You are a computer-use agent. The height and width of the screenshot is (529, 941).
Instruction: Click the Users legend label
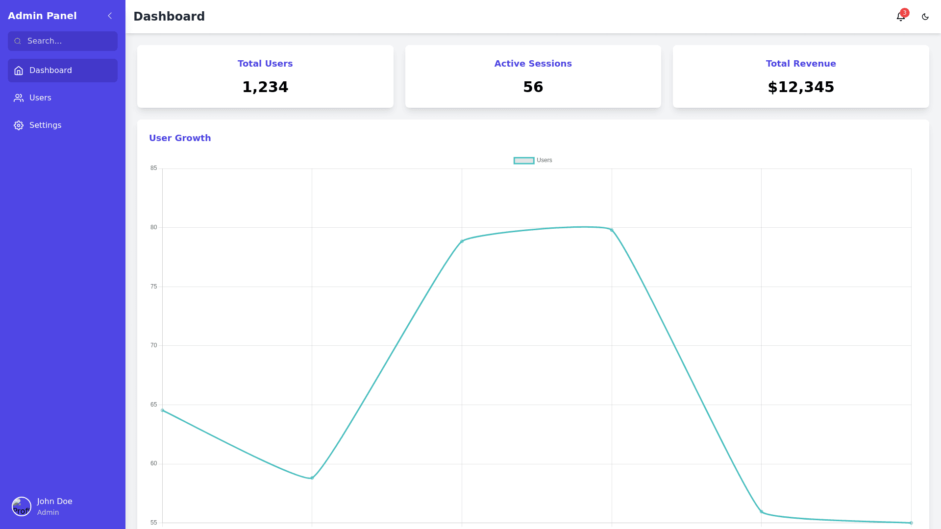point(544,160)
